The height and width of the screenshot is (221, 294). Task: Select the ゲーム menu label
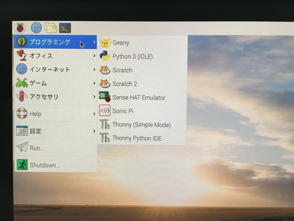point(38,83)
